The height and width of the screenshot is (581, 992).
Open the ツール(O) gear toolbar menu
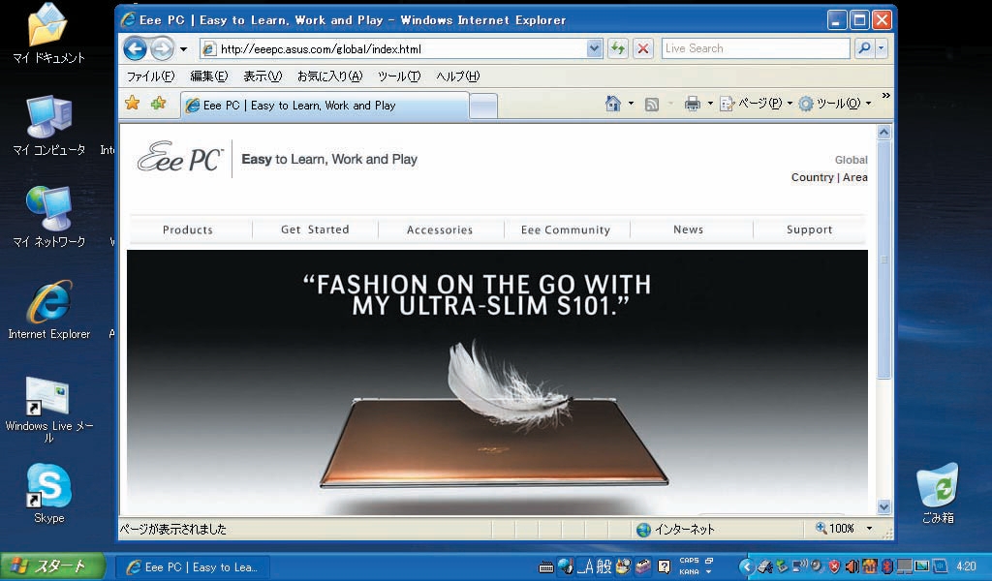tap(834, 104)
